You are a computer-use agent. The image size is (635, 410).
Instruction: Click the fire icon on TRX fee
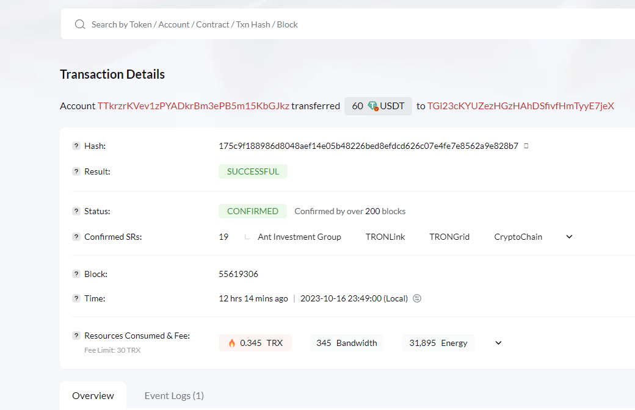(x=231, y=343)
